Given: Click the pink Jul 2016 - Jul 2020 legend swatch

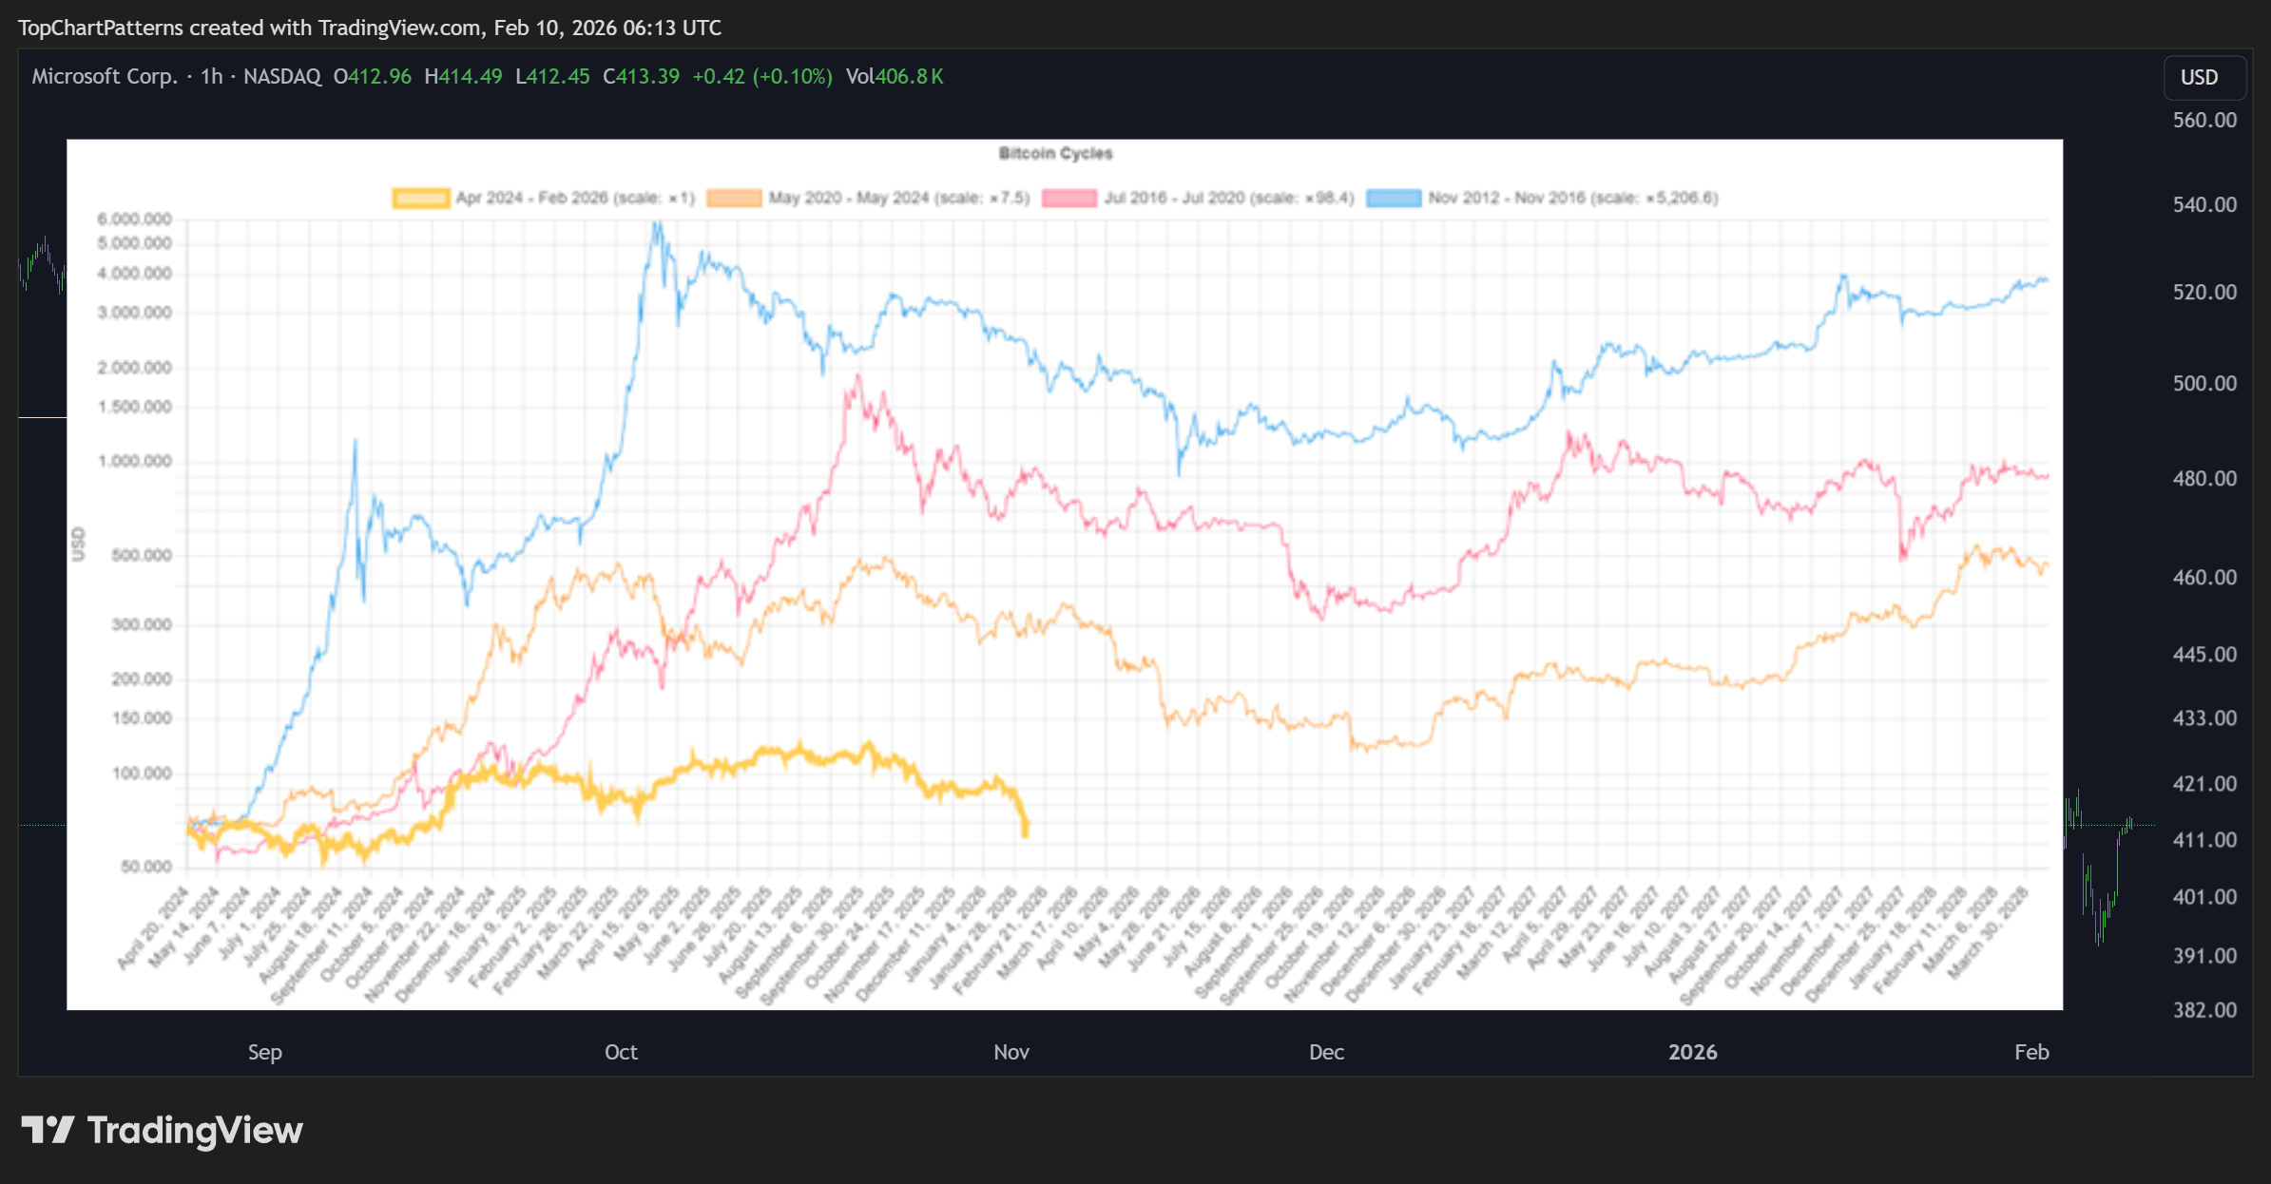Looking at the screenshot, I should pyautogui.click(x=1069, y=198).
